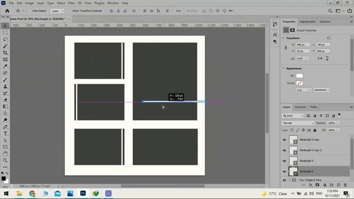Hide the Rectangle 5 copy 2 layer

pyautogui.click(x=284, y=150)
